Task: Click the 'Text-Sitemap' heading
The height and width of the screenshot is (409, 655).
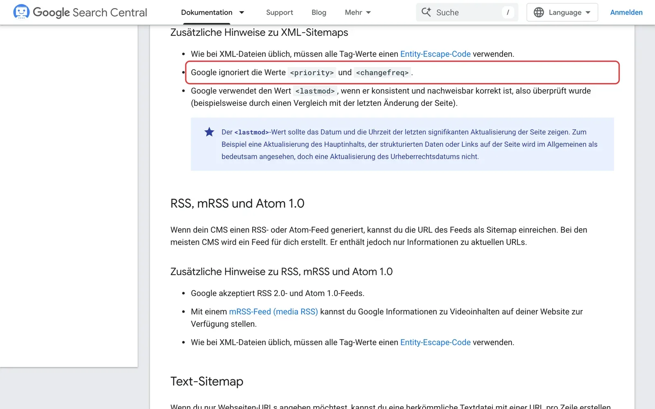Action: point(207,381)
